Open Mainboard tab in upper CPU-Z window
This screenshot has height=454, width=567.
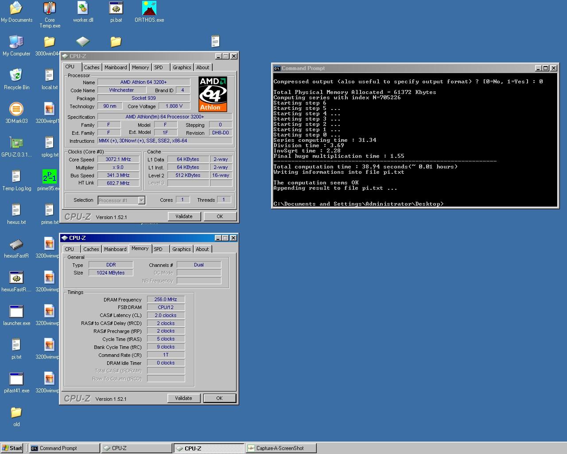116,67
